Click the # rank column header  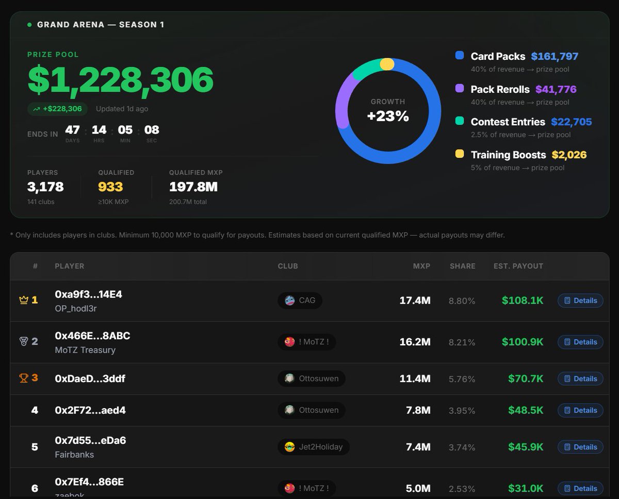click(35, 266)
